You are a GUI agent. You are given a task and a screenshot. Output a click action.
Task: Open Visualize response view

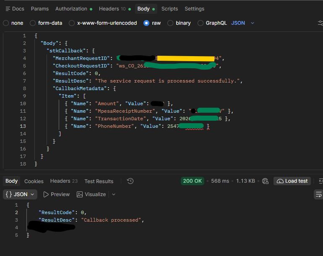[91, 194]
